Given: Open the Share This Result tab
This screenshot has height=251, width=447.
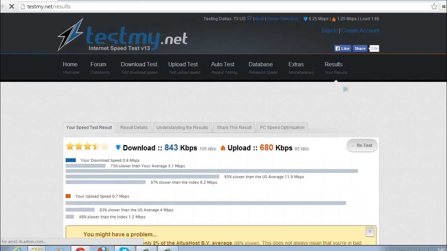Looking at the screenshot, I should coord(234,127).
